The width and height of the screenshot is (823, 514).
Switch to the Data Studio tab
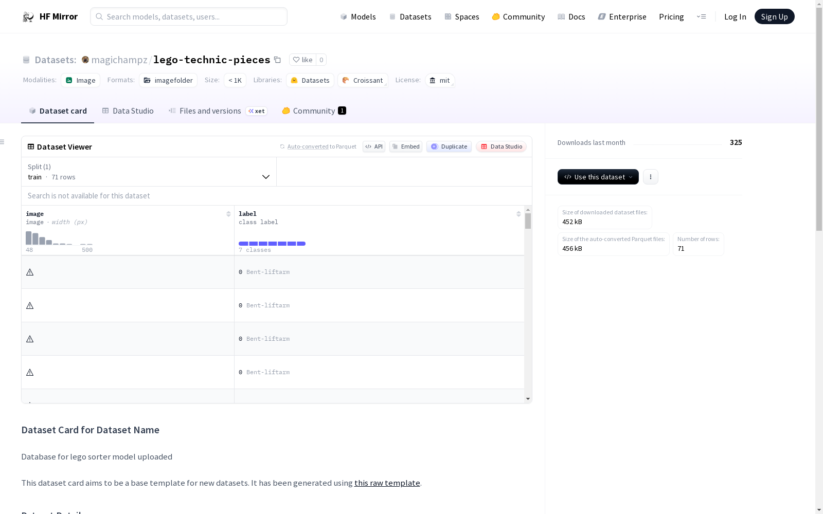(128, 111)
